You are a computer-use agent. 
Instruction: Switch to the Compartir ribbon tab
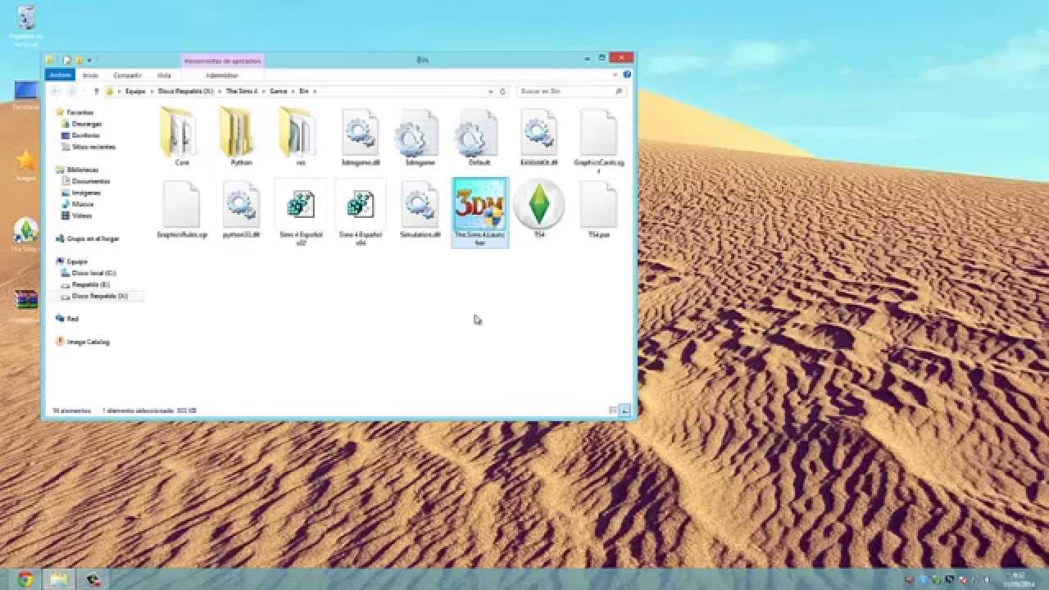pos(127,75)
